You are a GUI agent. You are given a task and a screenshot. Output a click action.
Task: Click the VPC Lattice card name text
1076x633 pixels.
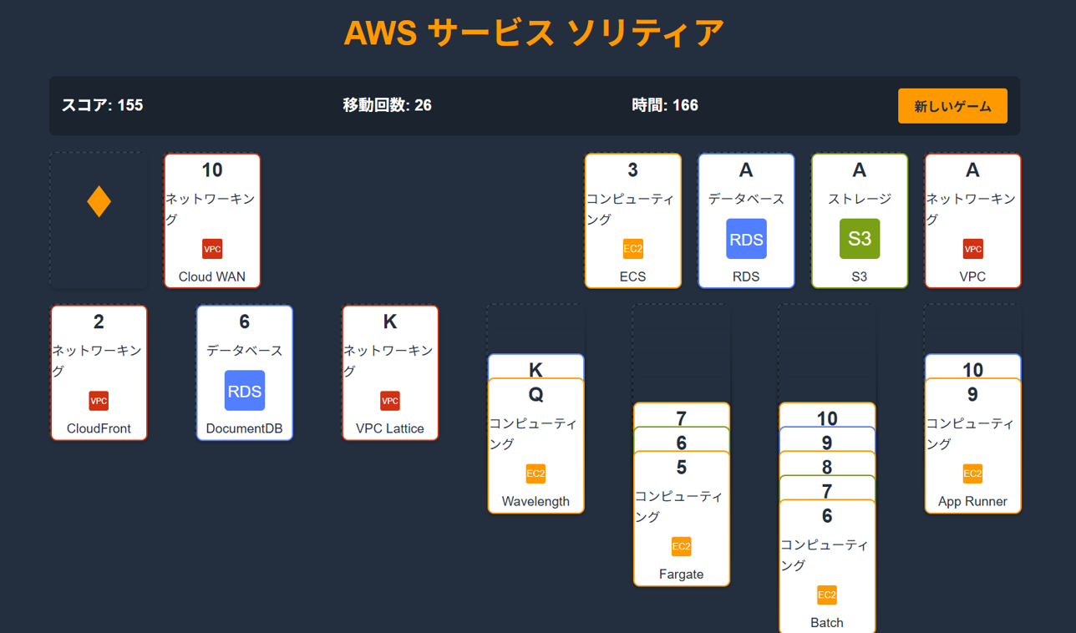pos(390,428)
